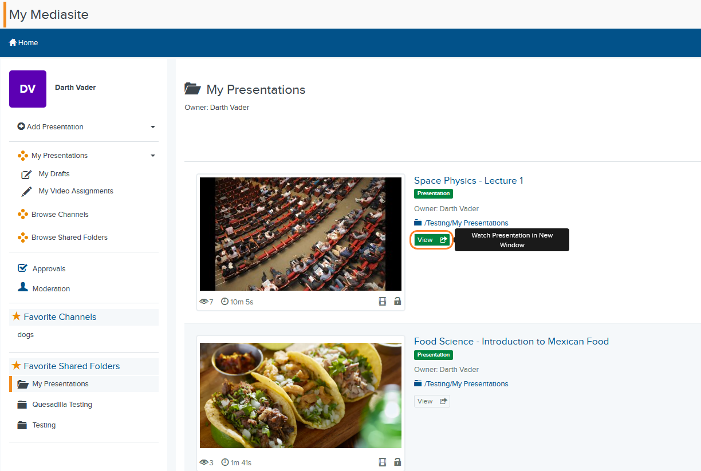Click the Owner: Darth Vader text under page heading

(217, 108)
